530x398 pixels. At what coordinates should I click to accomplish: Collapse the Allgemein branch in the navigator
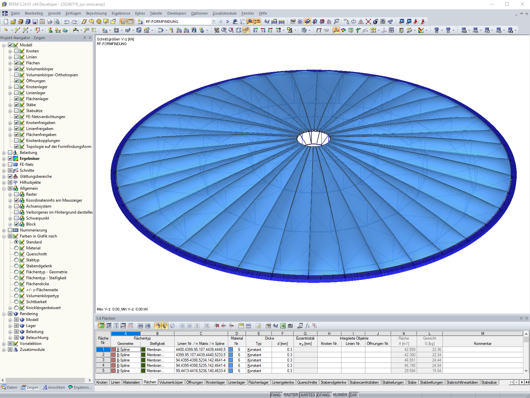(4, 188)
